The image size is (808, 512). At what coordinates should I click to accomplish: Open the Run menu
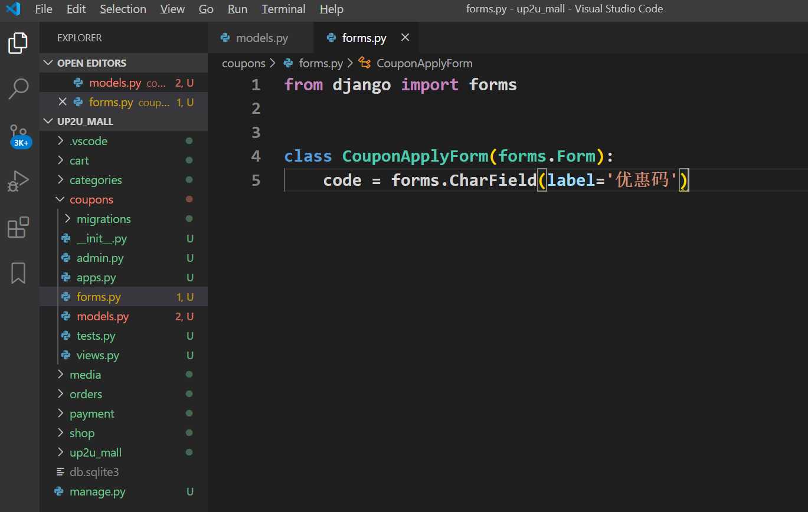point(237,9)
